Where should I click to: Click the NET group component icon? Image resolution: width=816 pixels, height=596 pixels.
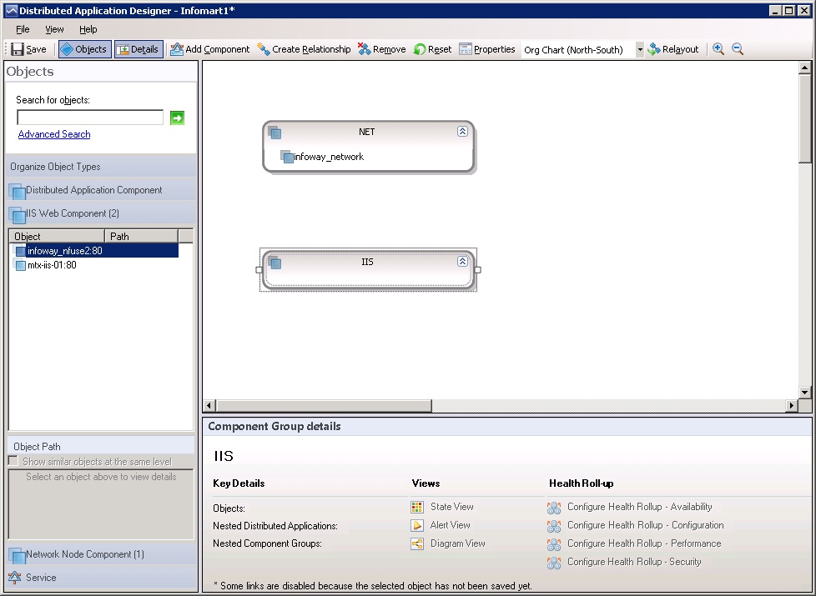pos(275,133)
